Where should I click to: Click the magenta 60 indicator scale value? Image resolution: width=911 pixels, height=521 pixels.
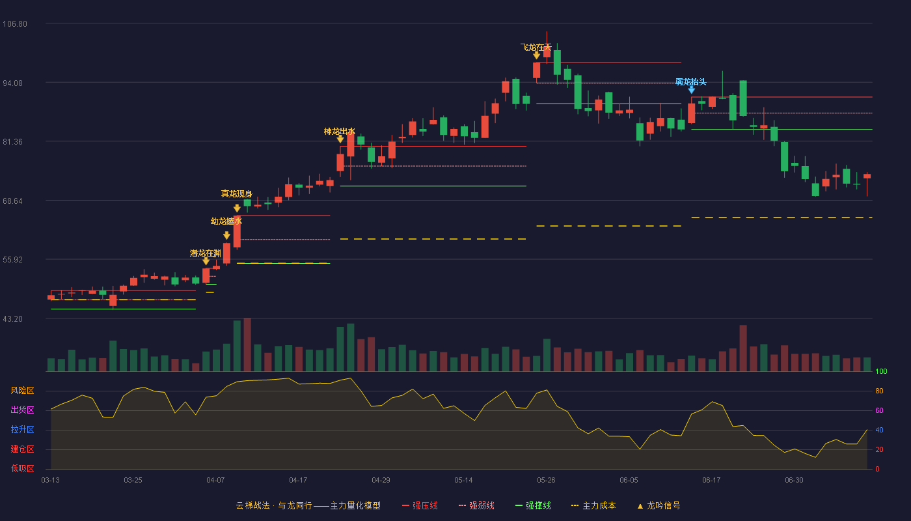(x=879, y=410)
